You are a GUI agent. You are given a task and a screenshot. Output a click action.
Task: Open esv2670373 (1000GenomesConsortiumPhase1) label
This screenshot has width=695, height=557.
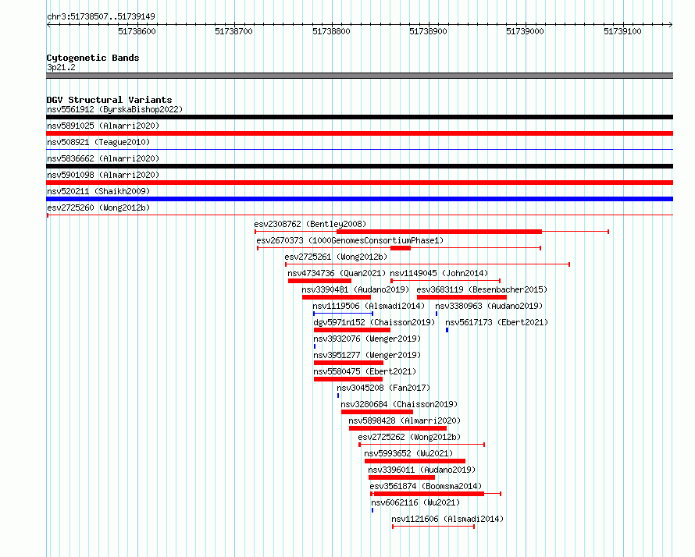click(350, 240)
